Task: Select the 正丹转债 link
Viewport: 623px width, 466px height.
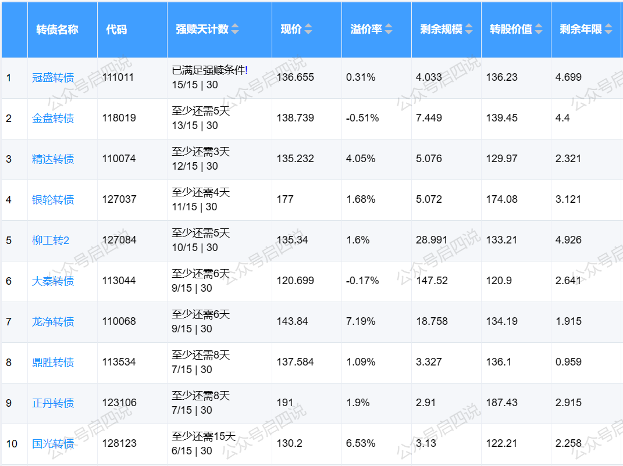Action: pos(53,403)
